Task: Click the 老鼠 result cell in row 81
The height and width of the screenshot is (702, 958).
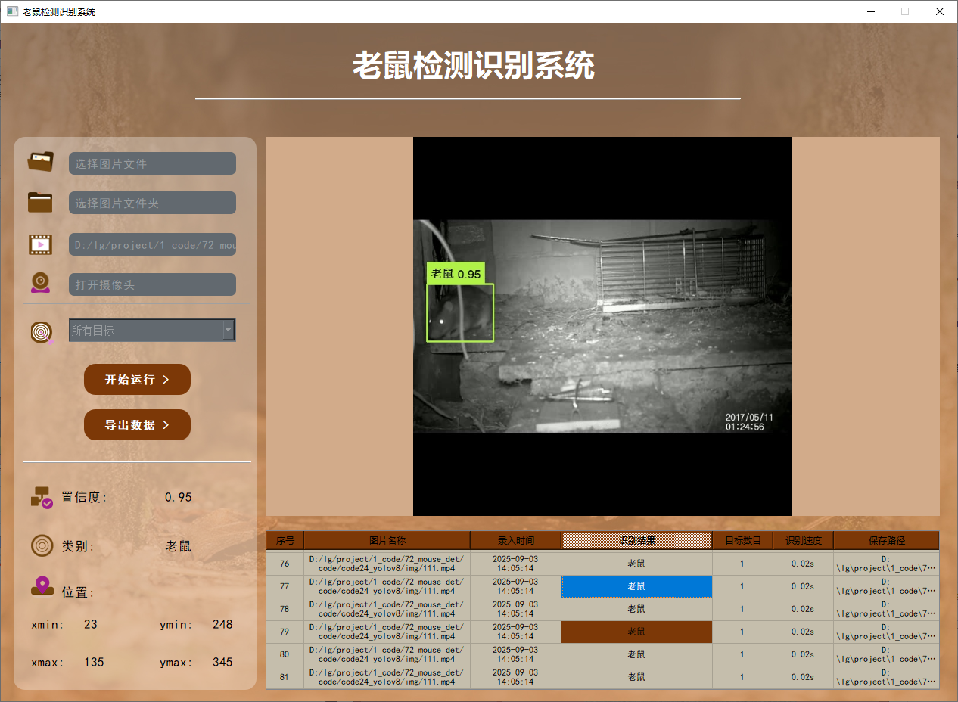Action: pos(637,677)
